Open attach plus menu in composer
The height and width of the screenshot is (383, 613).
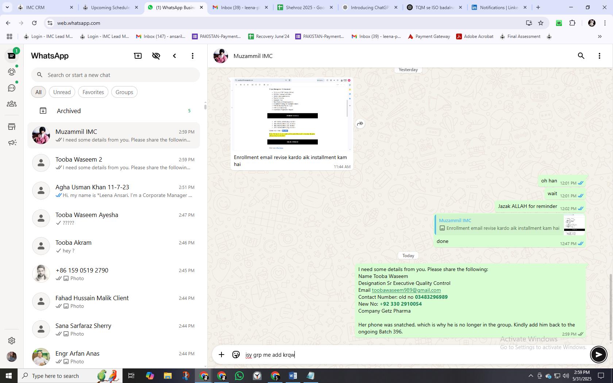click(221, 355)
